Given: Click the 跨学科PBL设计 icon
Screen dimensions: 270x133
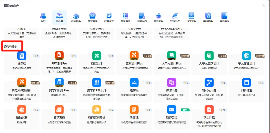Looking at the screenshot, I should (x=97, y=82).
